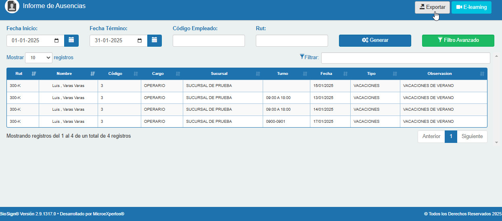
Task: Click the BioSign version footer text
Action: (62, 214)
